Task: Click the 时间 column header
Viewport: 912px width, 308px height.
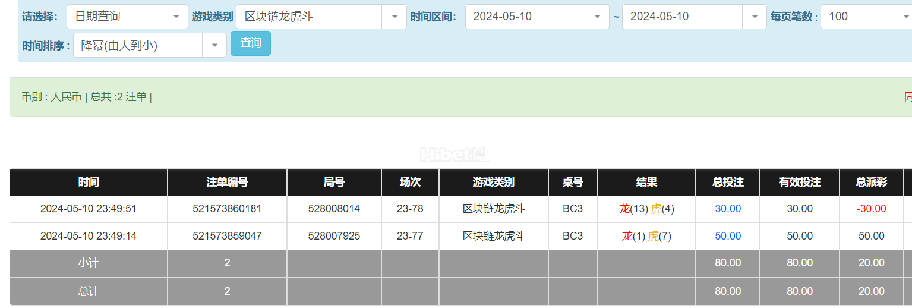Action: point(89,182)
